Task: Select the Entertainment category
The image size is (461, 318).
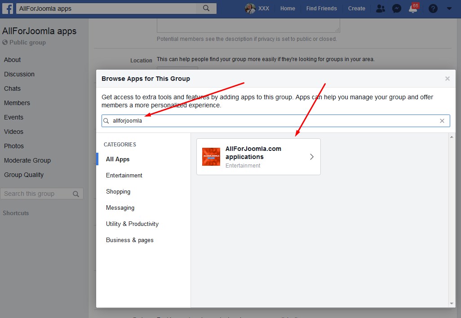Action: click(x=124, y=175)
